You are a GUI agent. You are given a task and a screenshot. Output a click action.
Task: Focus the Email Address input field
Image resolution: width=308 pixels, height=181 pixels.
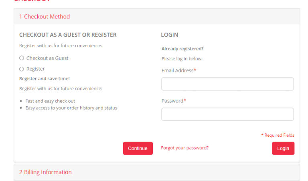click(227, 84)
